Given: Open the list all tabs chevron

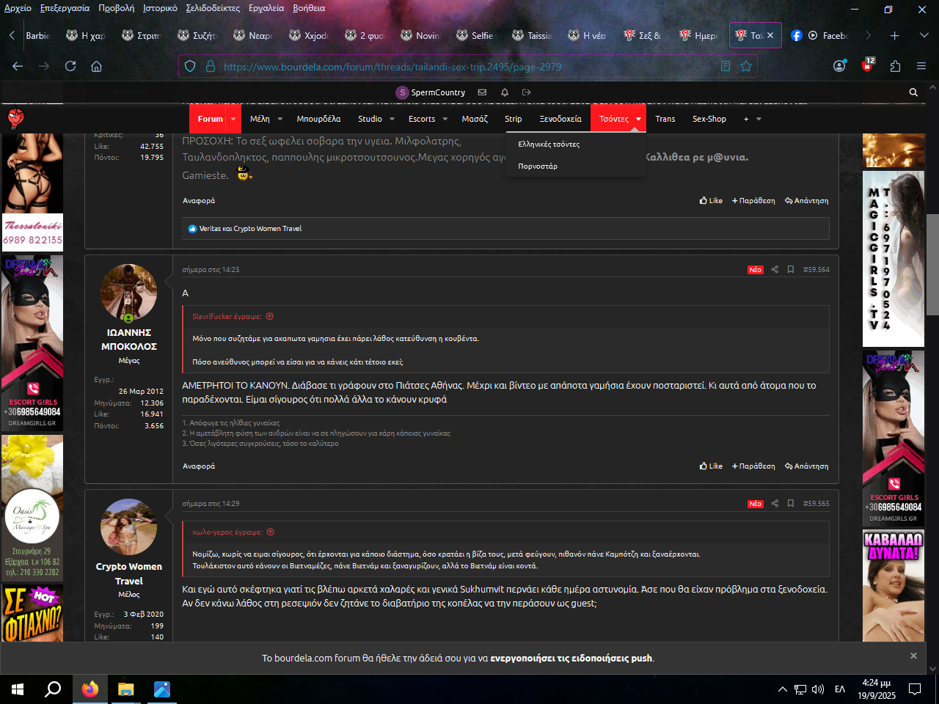Looking at the screenshot, I should [924, 35].
